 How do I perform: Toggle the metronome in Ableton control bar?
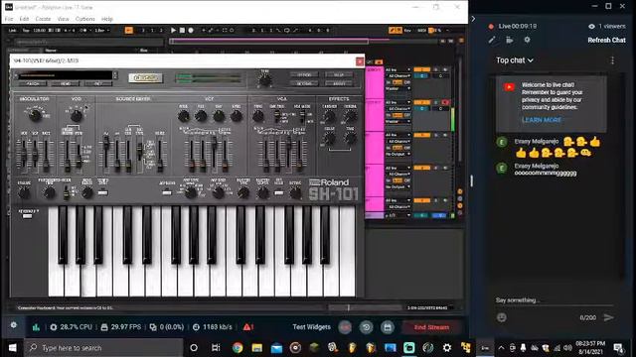click(x=82, y=31)
